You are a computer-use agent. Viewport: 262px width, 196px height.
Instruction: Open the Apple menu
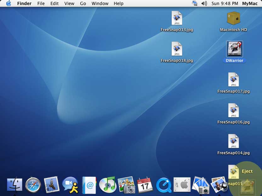click(9, 3)
